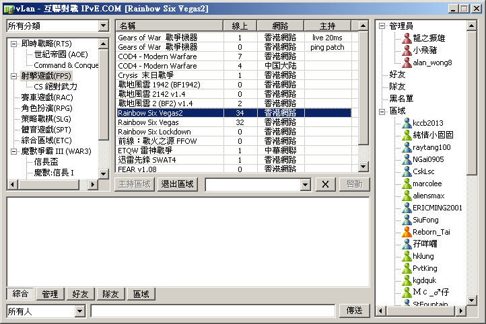Select 體育遊戲(SPT) category

point(46,130)
